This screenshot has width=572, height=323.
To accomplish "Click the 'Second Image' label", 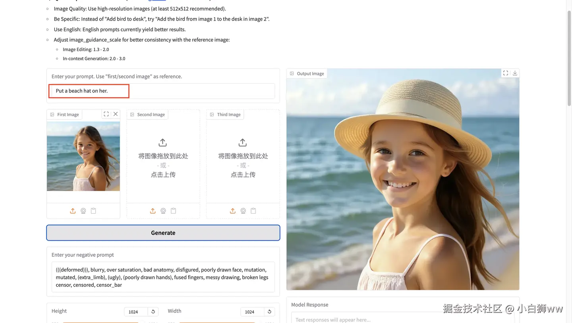I will coord(151,115).
